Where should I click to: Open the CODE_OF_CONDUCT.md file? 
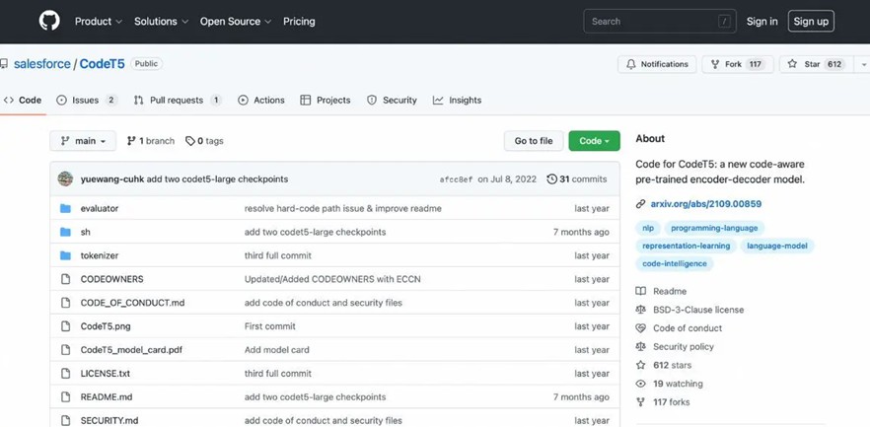tap(132, 303)
